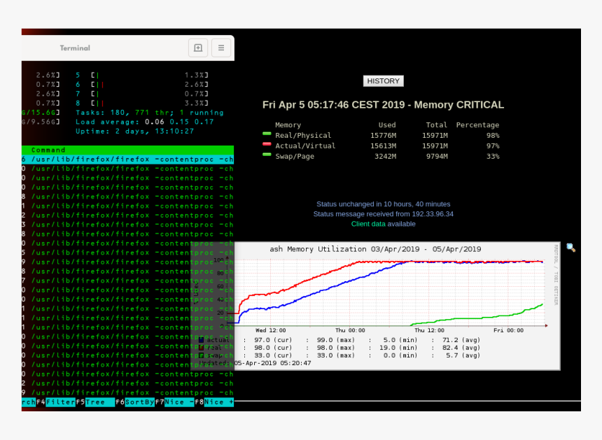602x440 pixels.
Task: Click the 'Updated: 05-Apr-2019 05:20:47' timestamp
Action: click(255, 363)
